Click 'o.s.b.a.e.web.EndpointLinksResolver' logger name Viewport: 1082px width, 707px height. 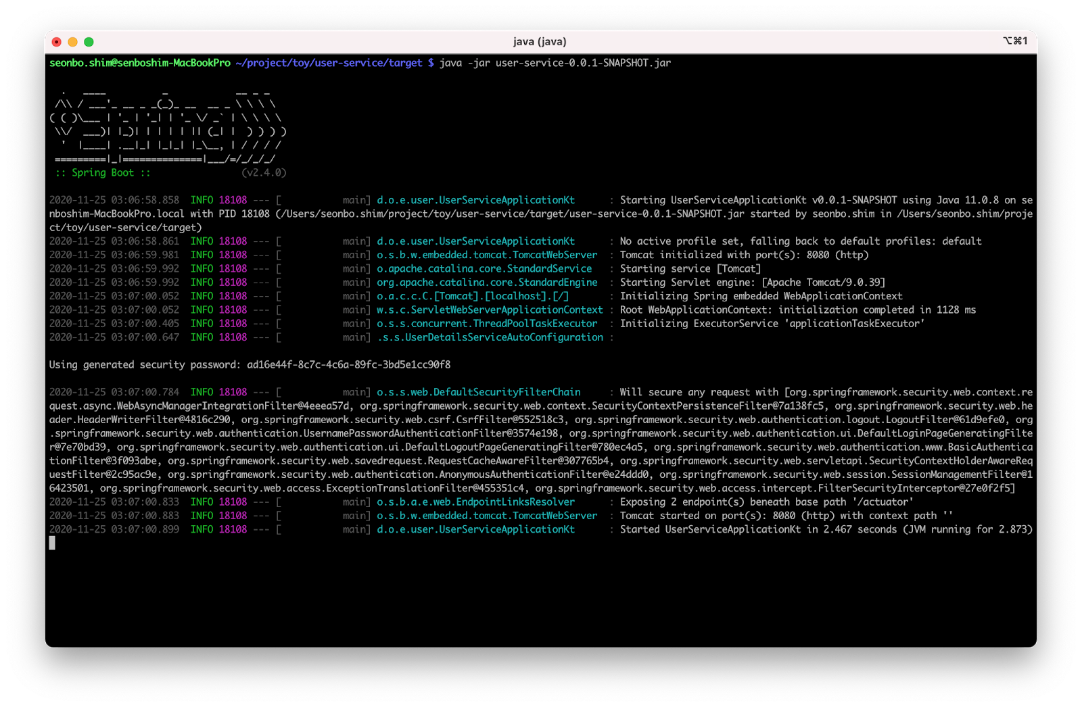(x=475, y=502)
